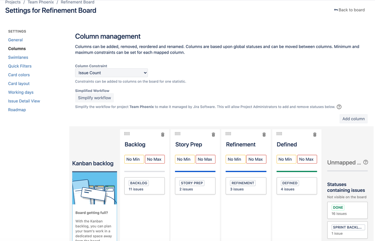Open help icon beside Unmapped heading

(366, 162)
